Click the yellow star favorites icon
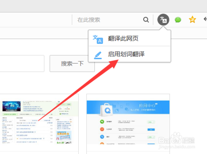The height and width of the screenshot is (154, 207). (193, 19)
